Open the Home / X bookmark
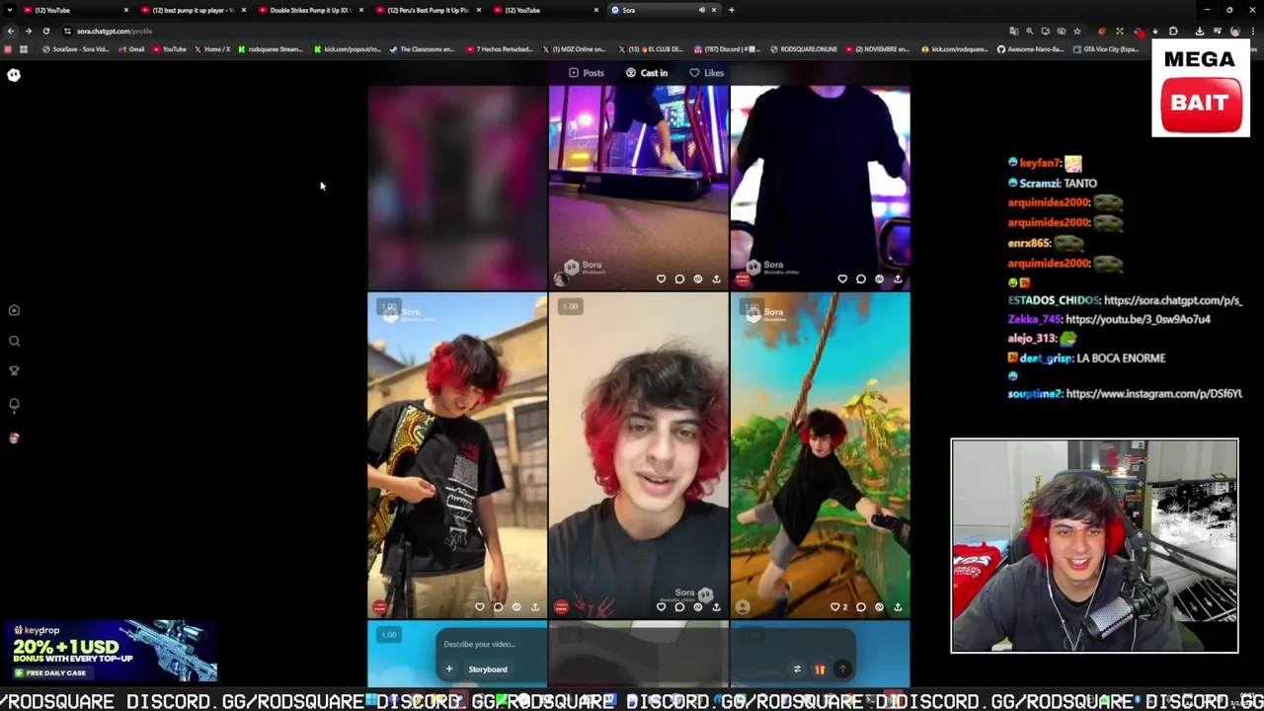1264x711 pixels. [x=212, y=49]
